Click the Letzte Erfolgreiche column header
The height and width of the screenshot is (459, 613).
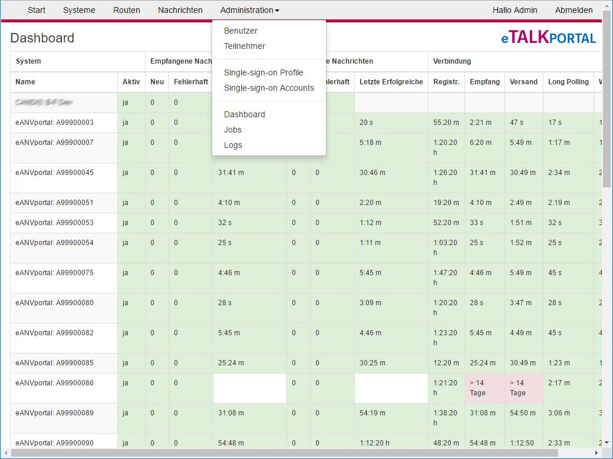(391, 82)
